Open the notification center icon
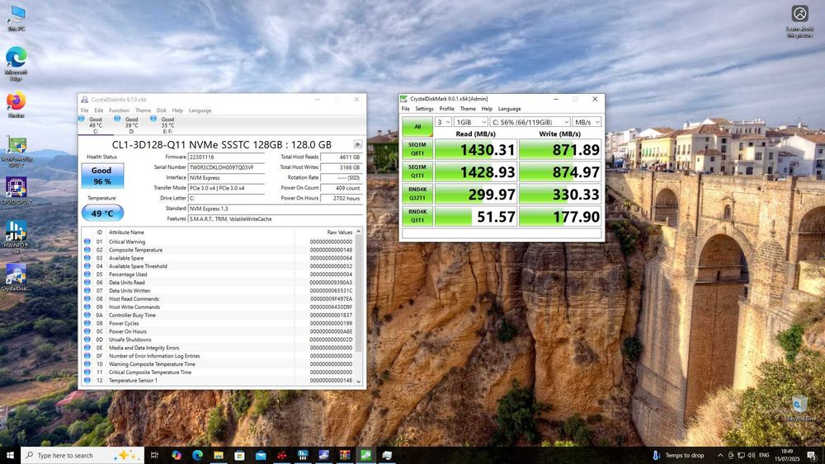 812,455
